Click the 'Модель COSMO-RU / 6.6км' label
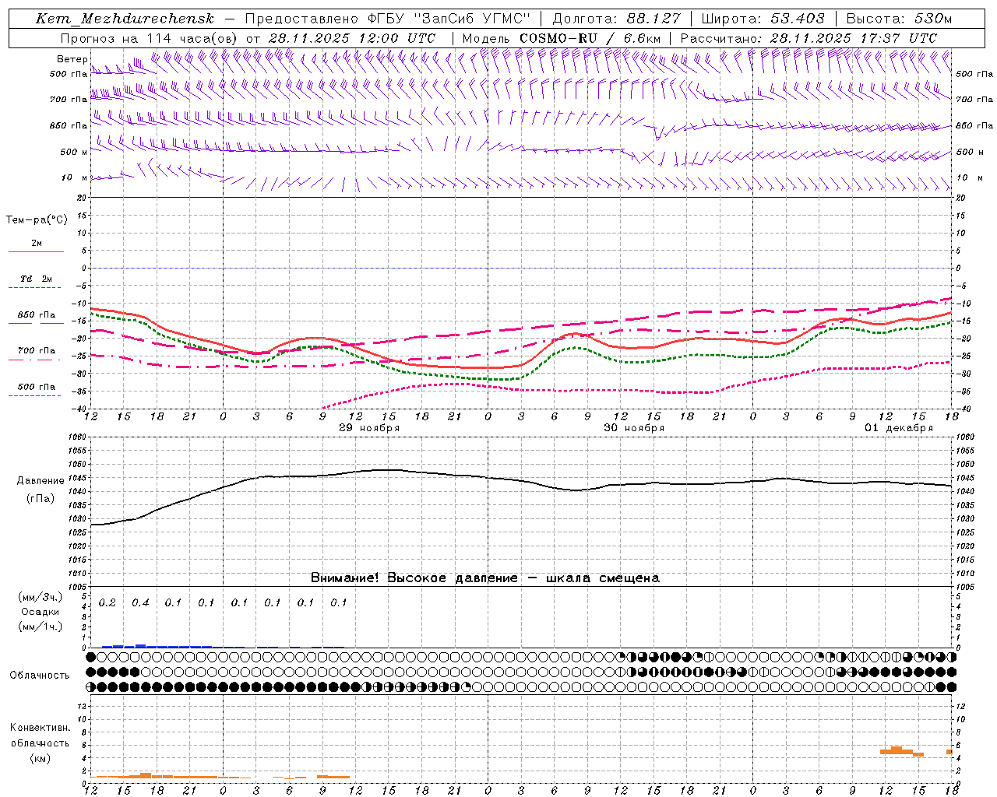Screen dimensions: 997x797 pos(561,38)
